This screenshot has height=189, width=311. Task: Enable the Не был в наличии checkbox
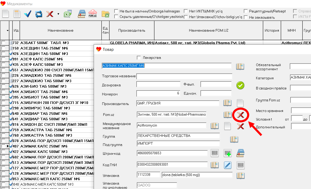116,11
